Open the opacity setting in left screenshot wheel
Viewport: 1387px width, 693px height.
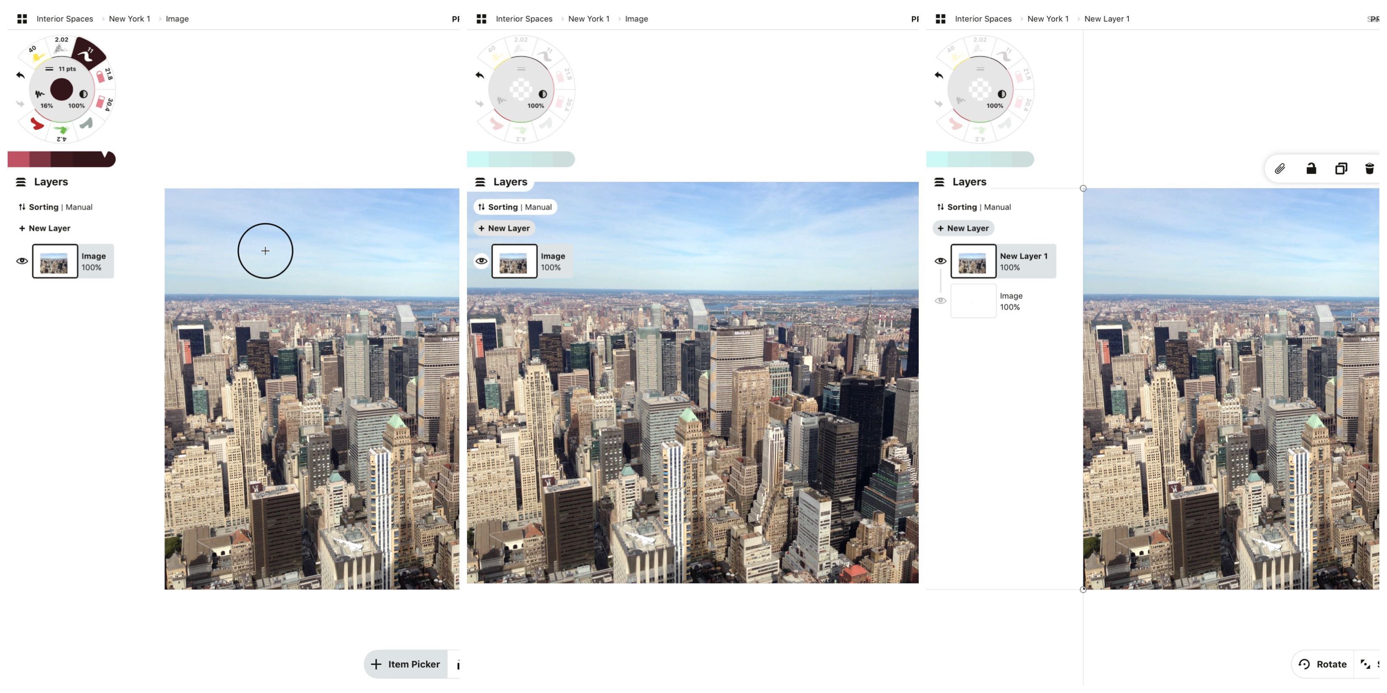79,99
